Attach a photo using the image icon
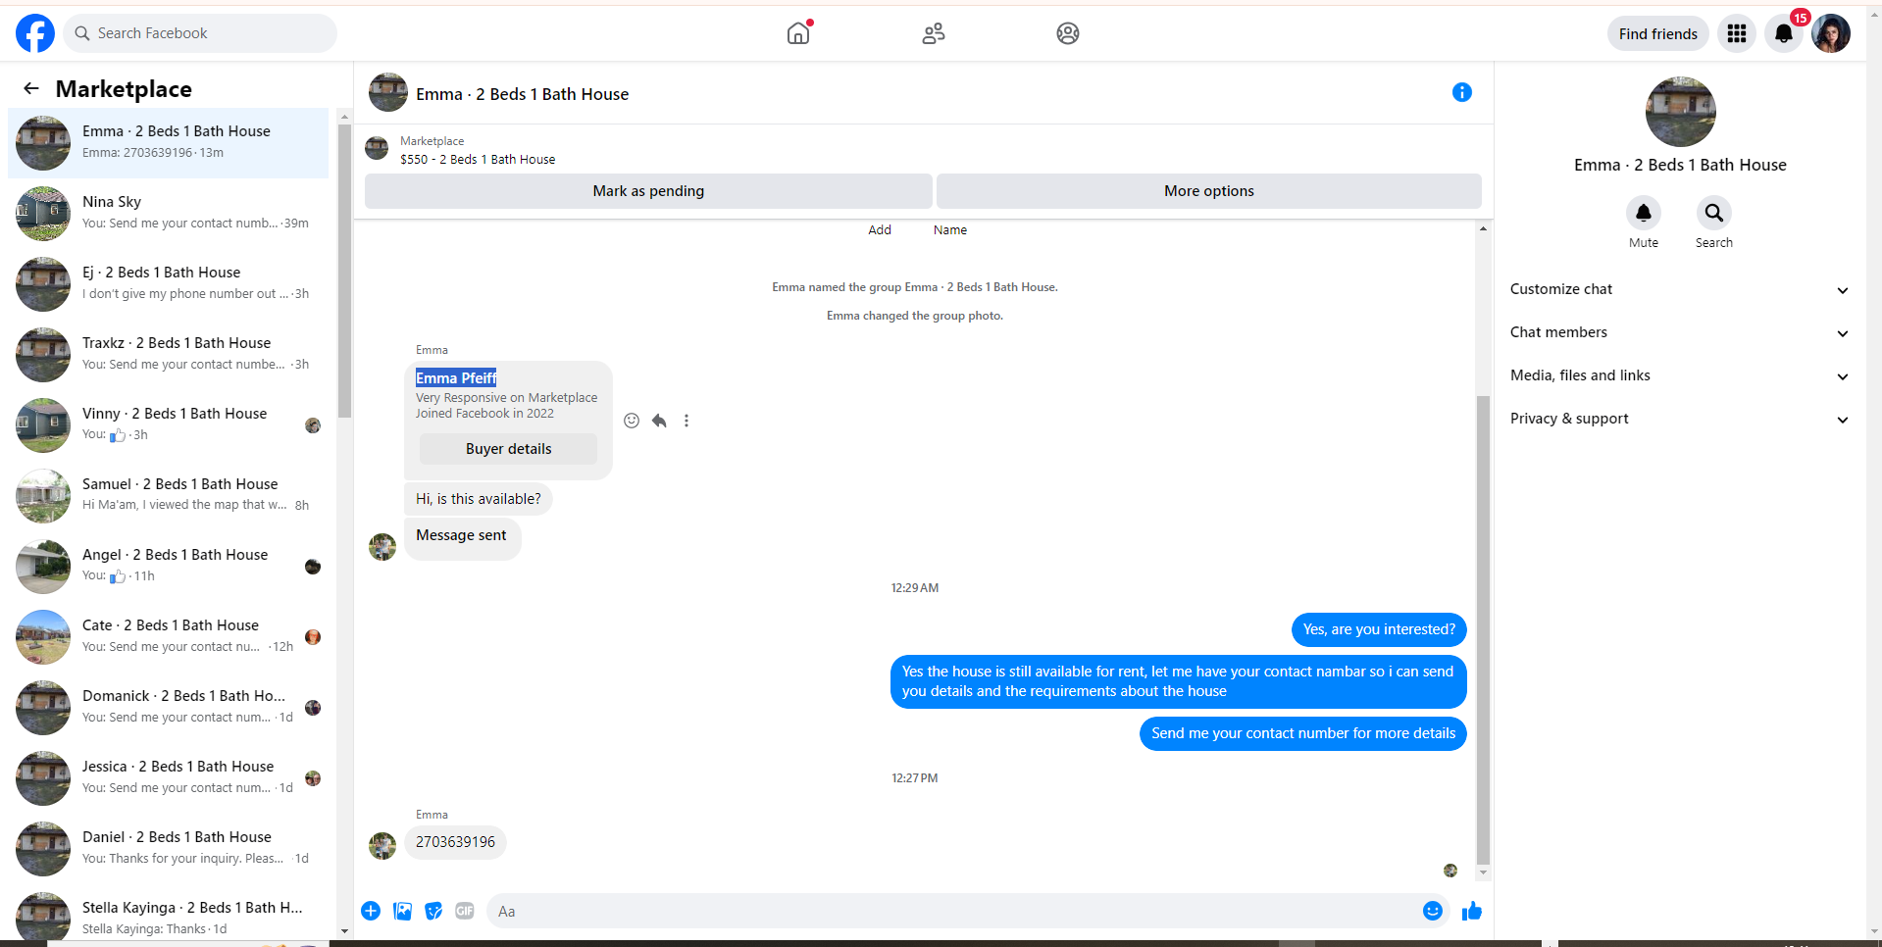 click(402, 911)
